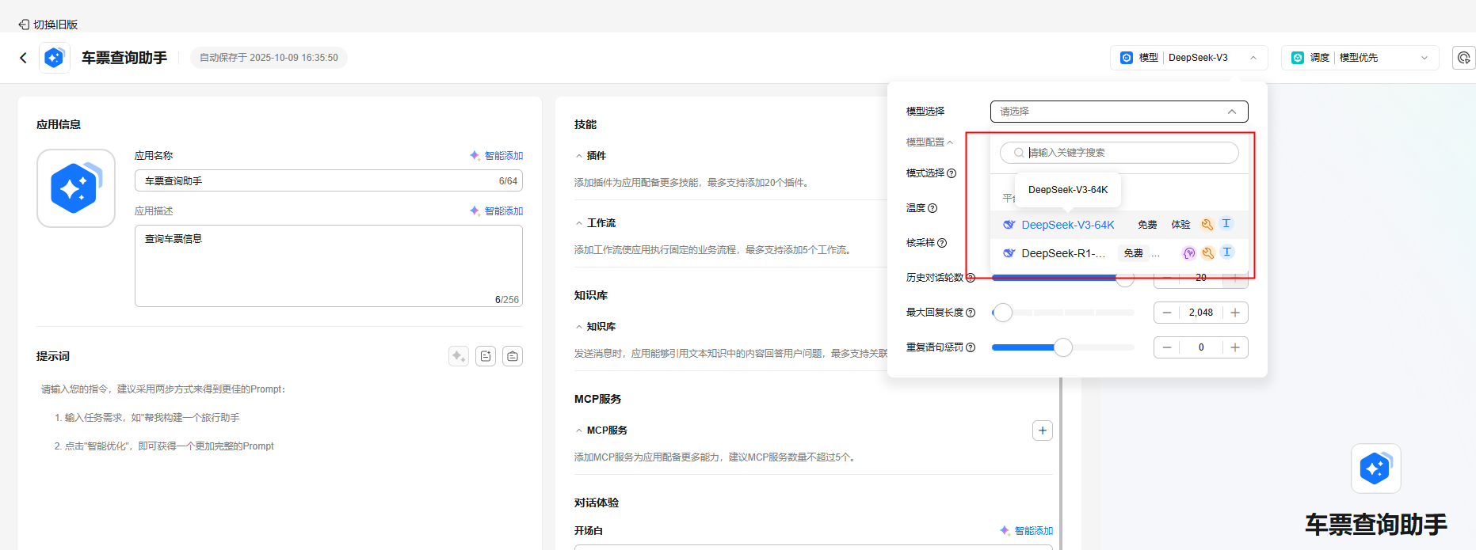Click the orange wrench icon on DeepSeek-V3-64K row
Viewport: 1476px width, 550px height.
click(1207, 225)
